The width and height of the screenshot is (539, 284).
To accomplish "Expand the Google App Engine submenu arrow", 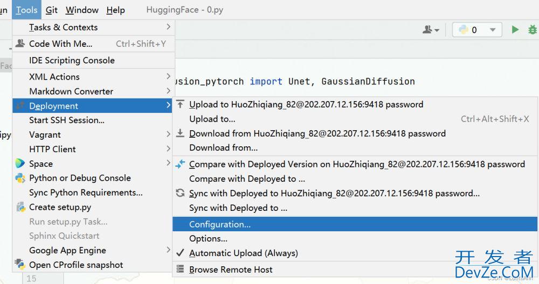I will pyautogui.click(x=168, y=250).
